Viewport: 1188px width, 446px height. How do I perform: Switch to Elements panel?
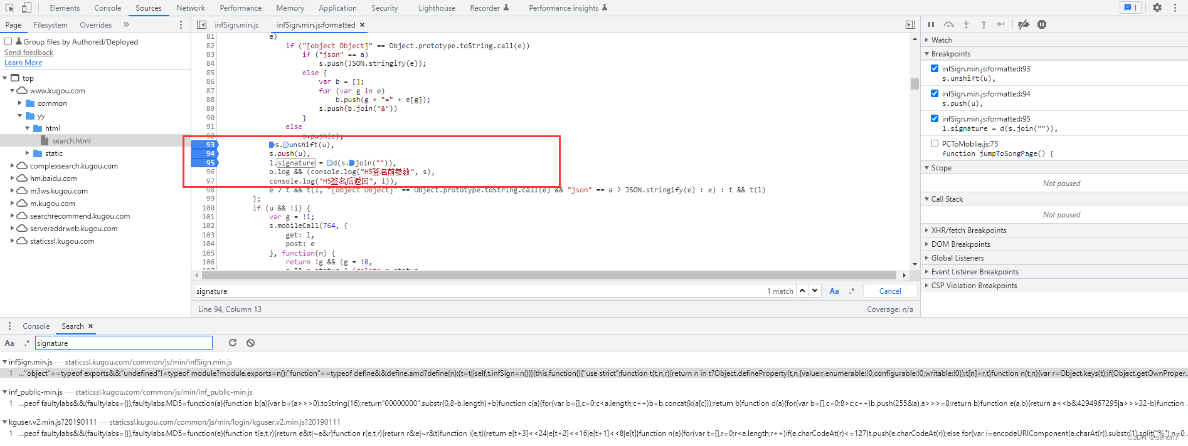click(x=65, y=8)
